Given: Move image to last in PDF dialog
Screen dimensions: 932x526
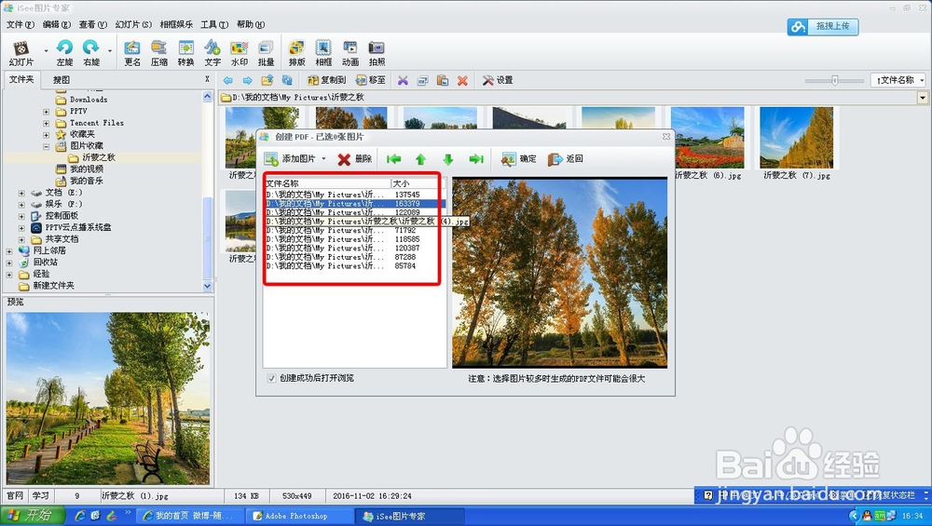Looking at the screenshot, I should point(475,158).
